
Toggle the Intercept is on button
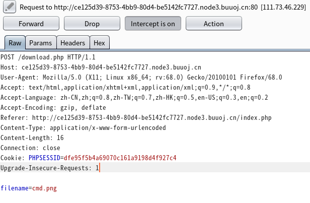[x=153, y=24]
